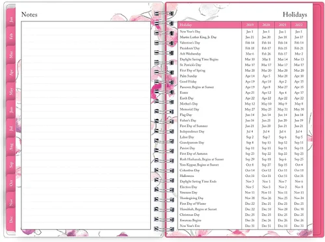Click Thanksgiving Day's 2022 date cell
This screenshot has width=325, height=242.
299,198
